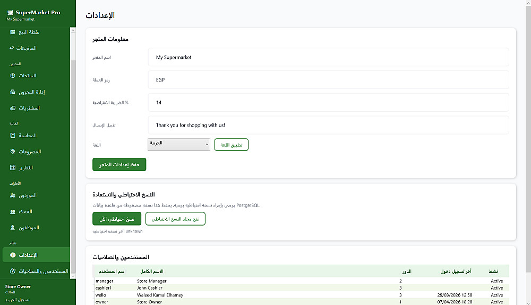Click the Suppliers (الموردون) building icon
The width and height of the screenshot is (531, 305).
13,195
